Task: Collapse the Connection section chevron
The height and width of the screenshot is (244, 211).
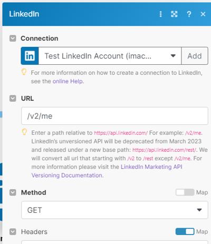Action: pos(13,38)
